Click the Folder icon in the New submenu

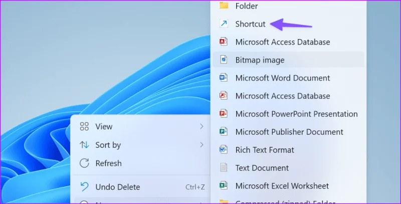point(224,6)
